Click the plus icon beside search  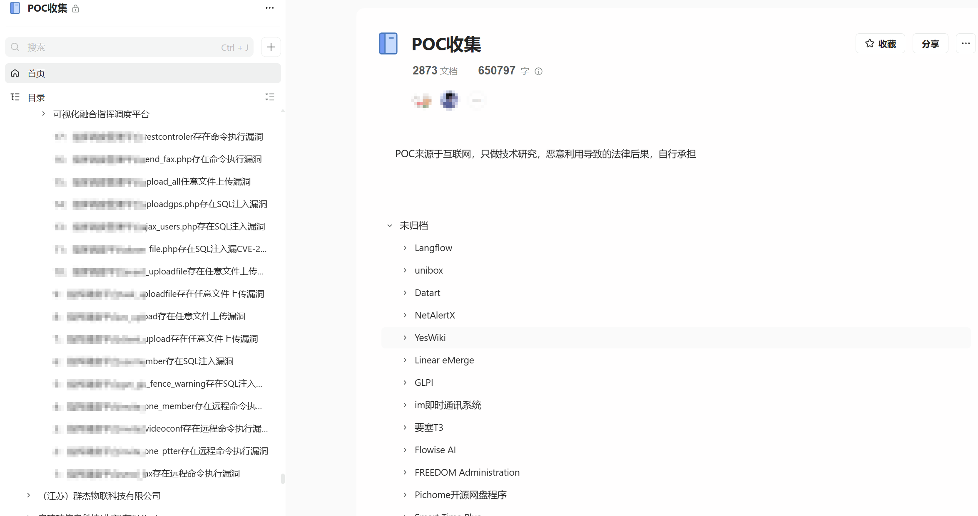[271, 47]
